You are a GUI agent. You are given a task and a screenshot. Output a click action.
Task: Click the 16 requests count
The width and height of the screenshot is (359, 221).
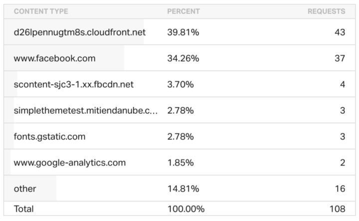(x=340, y=189)
